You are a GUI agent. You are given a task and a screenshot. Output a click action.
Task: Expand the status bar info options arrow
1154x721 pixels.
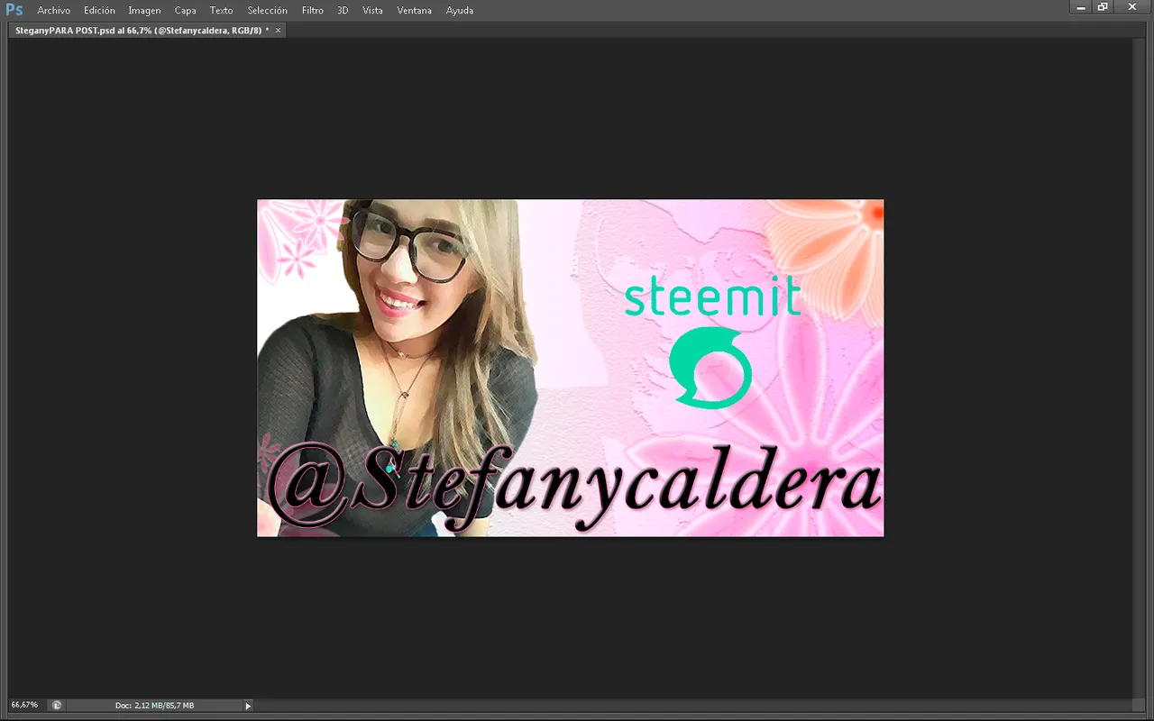[248, 706]
